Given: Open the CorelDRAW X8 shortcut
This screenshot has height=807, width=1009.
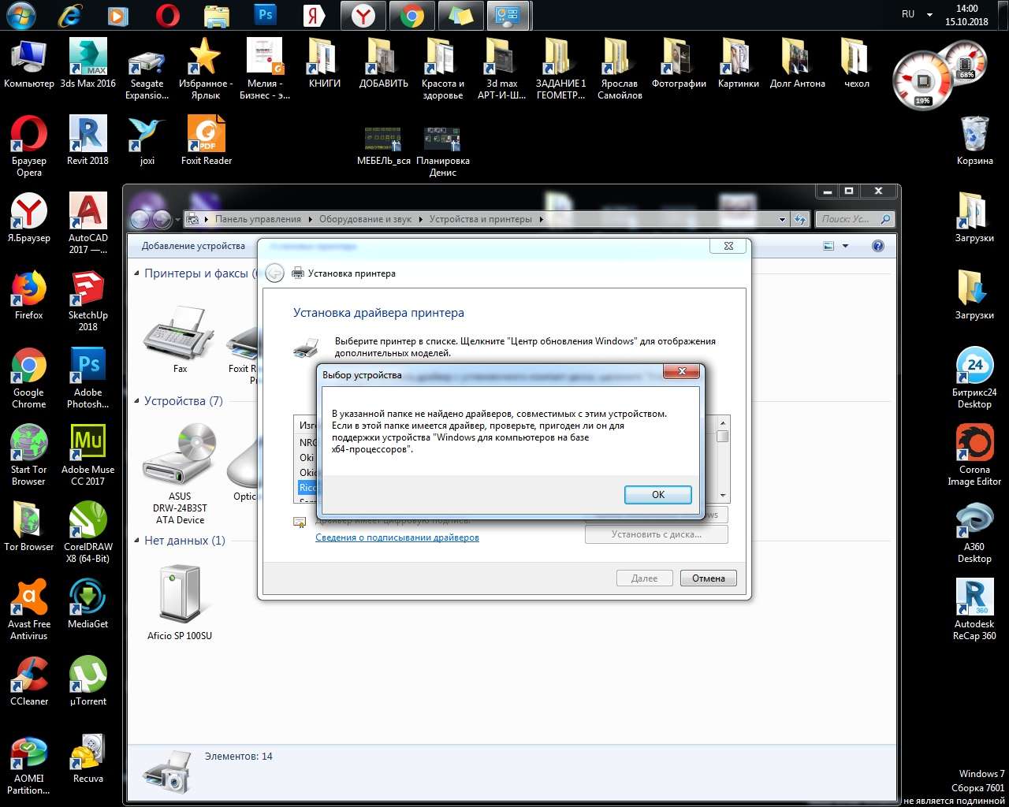Looking at the screenshot, I should point(88,533).
